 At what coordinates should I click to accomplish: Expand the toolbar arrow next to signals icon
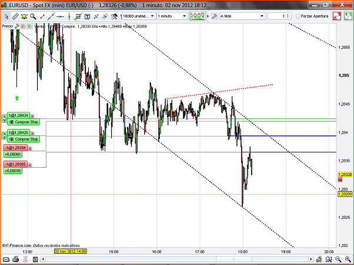(208, 16)
